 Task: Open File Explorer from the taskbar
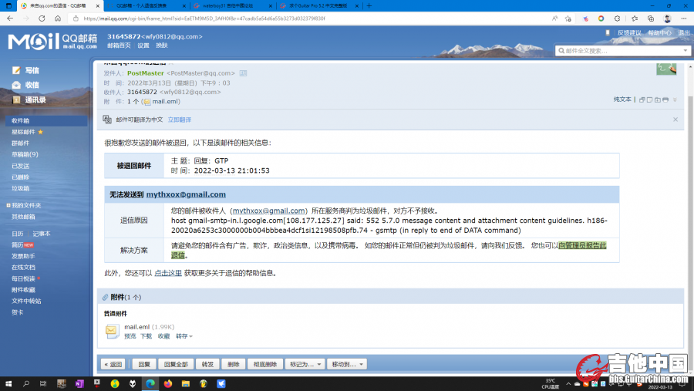pyautogui.click(x=185, y=383)
